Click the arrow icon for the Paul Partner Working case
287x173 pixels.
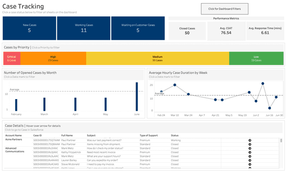pyautogui.click(x=250, y=140)
